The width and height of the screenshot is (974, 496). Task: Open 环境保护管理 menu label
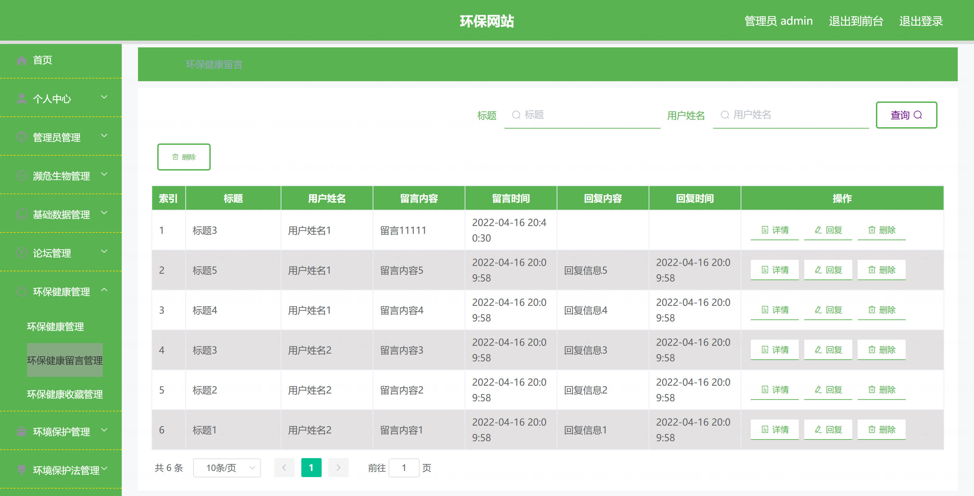click(61, 432)
